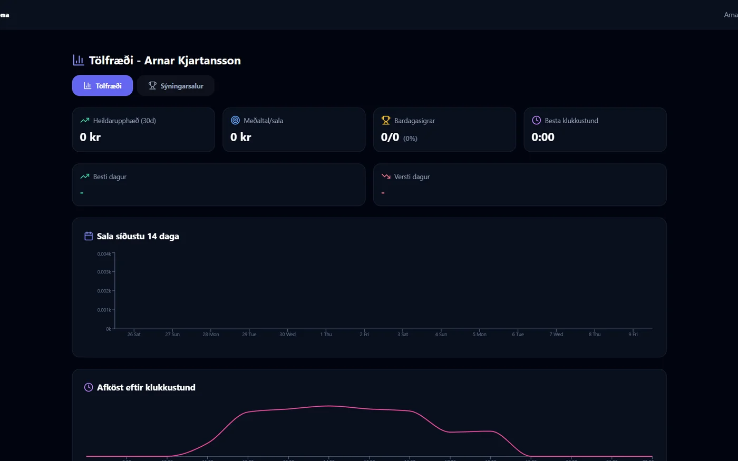This screenshot has width=738, height=461.
Task: Click the 26 Sat label on chart axis
Action: [x=134, y=335]
